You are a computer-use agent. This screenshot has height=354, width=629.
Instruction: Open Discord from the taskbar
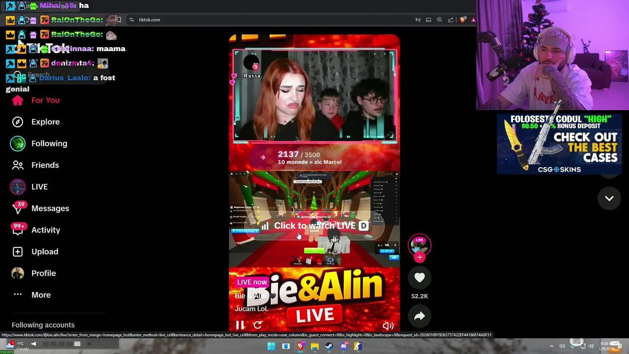343,346
